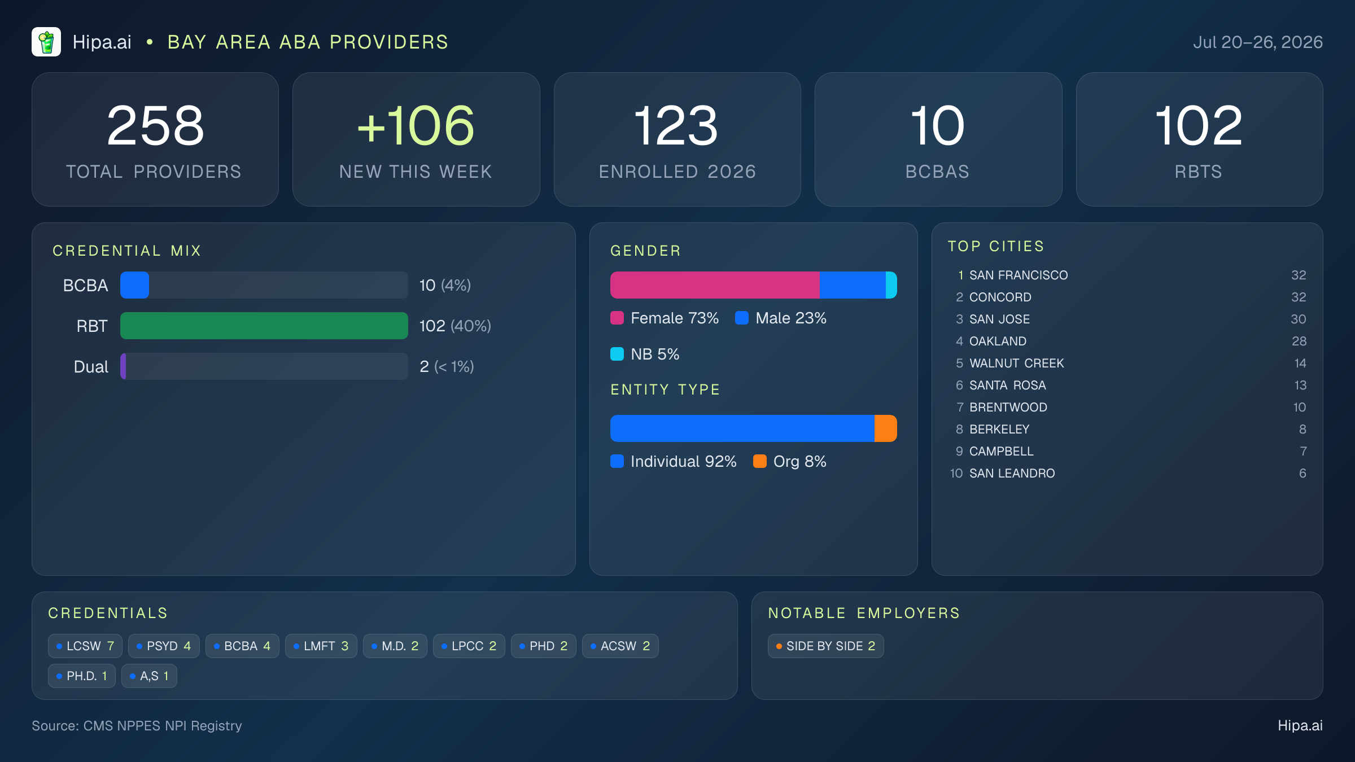Screen dimensions: 1355x762
Task: Click the Individual blue legend swatch
Action: [617, 461]
